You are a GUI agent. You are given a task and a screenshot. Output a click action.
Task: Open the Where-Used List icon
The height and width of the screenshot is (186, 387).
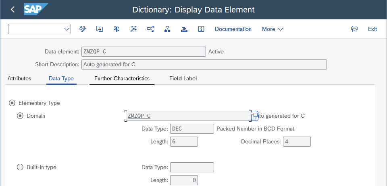point(150,29)
